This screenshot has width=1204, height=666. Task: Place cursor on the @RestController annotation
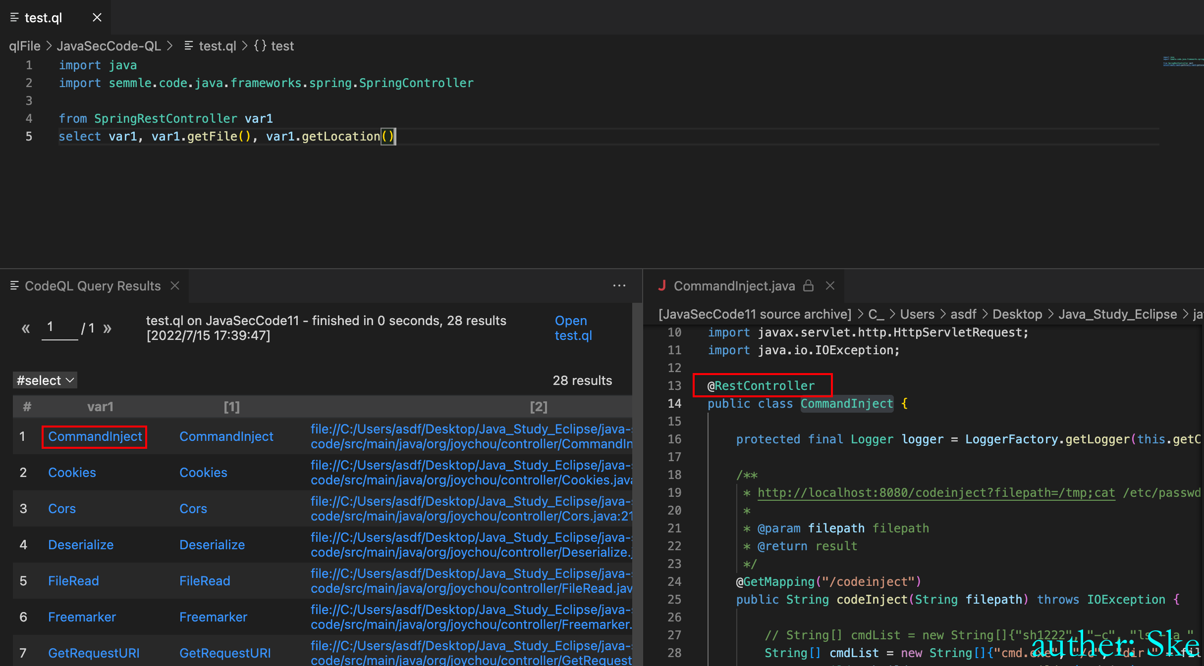point(761,386)
